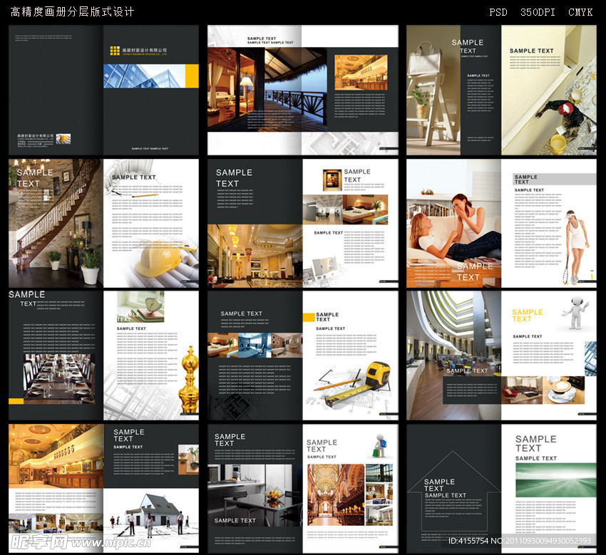The width and height of the screenshot is (606, 555).
Task: Click the CMYK label in the header
Action: pos(580,12)
